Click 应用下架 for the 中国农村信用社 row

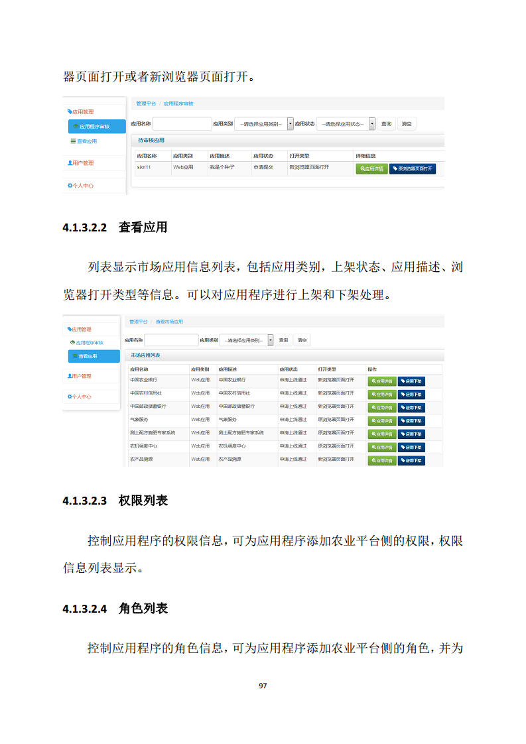[x=412, y=395]
